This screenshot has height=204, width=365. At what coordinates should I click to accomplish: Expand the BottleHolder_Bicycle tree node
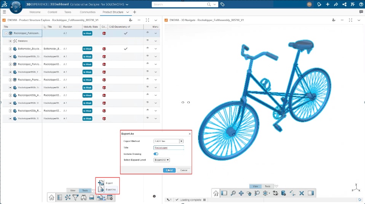coord(10,49)
